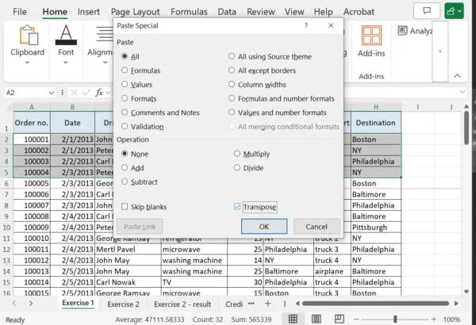The width and height of the screenshot is (476, 325).
Task: Enable the Skip blanks checkbox
Action: 125,207
